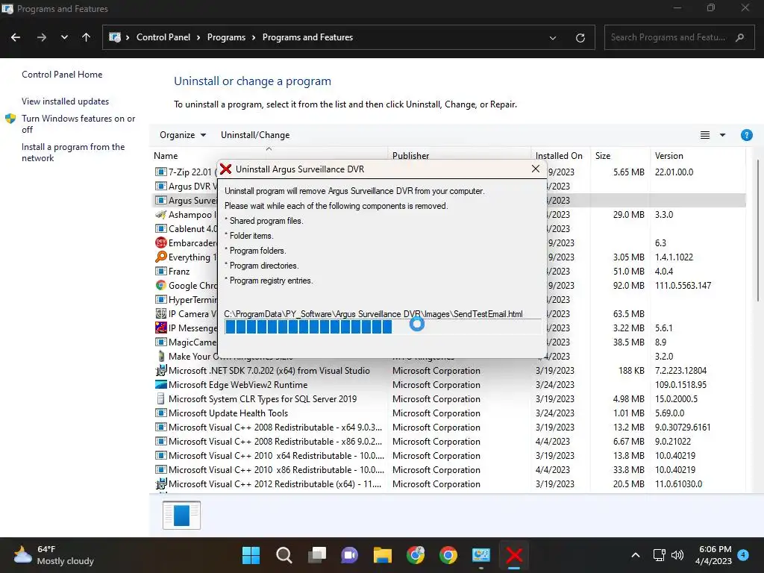Select the HyperTerminal program icon
764x573 pixels.
coord(161,300)
